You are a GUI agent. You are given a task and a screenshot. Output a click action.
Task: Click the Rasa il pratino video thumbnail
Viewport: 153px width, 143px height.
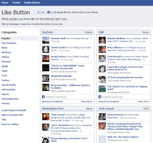[46, 87]
